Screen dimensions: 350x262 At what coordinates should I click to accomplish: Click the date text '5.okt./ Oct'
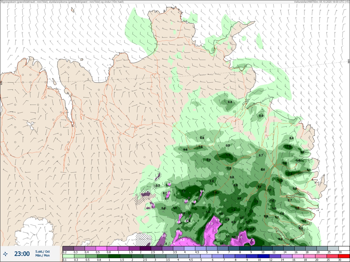[42, 252]
